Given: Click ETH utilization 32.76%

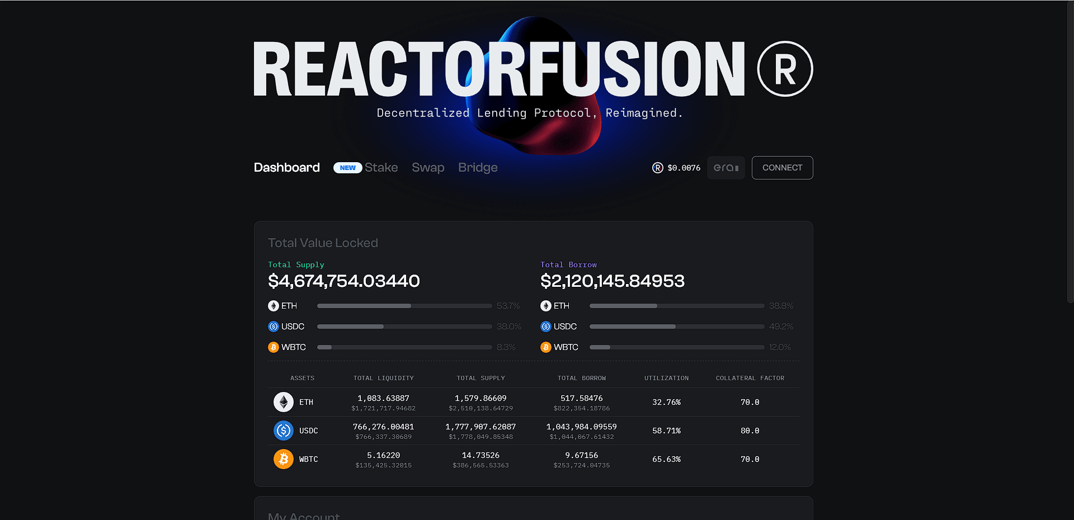Looking at the screenshot, I should coord(666,402).
